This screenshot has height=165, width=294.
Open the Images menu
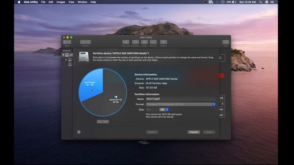point(61,2)
